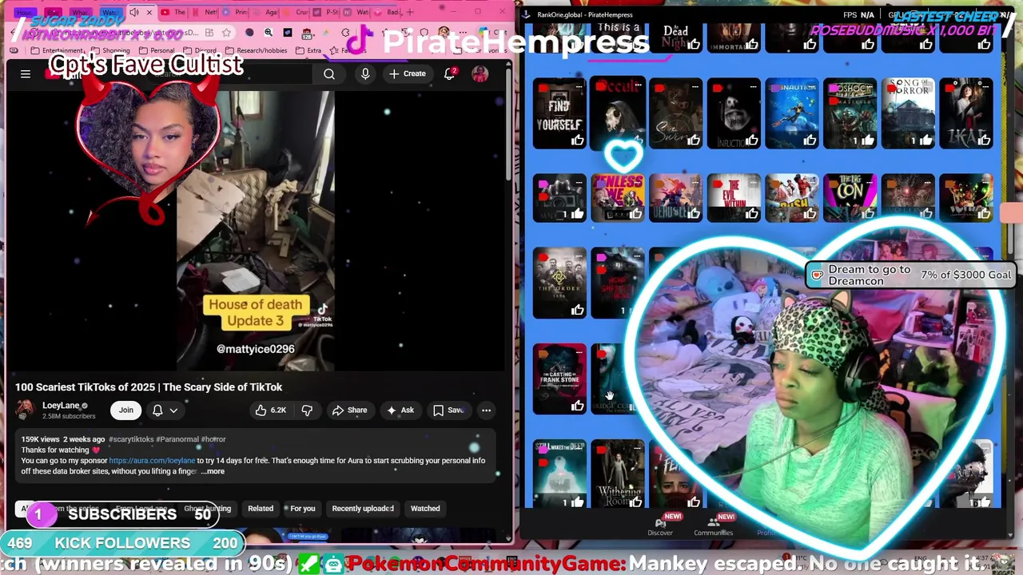Dislike the video with thumbs down
Viewport: 1023px width, 575px height.
pyautogui.click(x=307, y=410)
